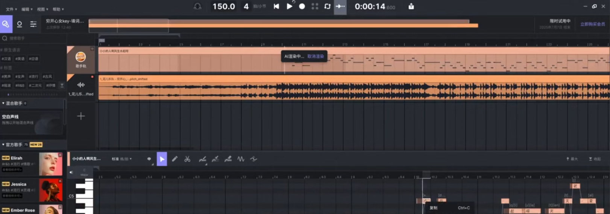Click the 搜索歌手 search field
Viewport: 610px width, 214px height.
tap(34, 38)
